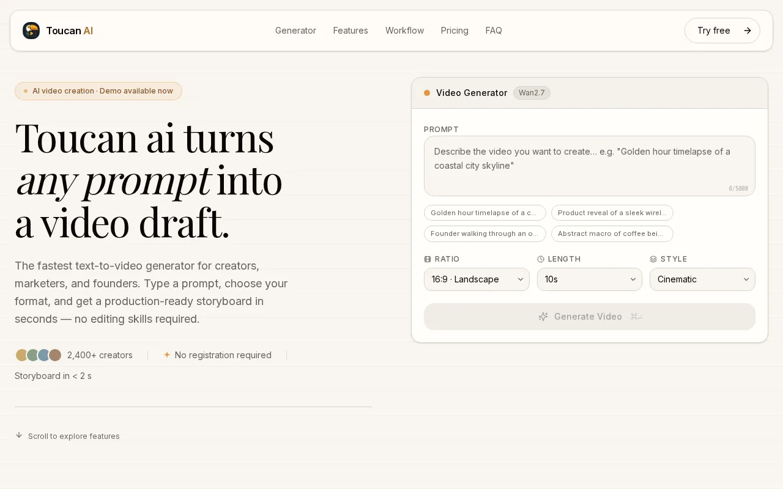Click the keyboard shortcut hint after Generate Video
This screenshot has height=489, width=783.
pyautogui.click(x=636, y=317)
